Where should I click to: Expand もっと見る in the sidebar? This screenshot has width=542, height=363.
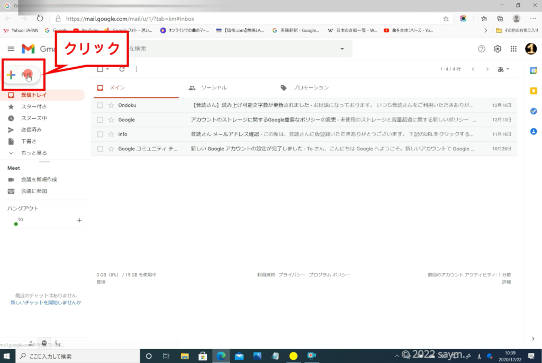(x=33, y=153)
